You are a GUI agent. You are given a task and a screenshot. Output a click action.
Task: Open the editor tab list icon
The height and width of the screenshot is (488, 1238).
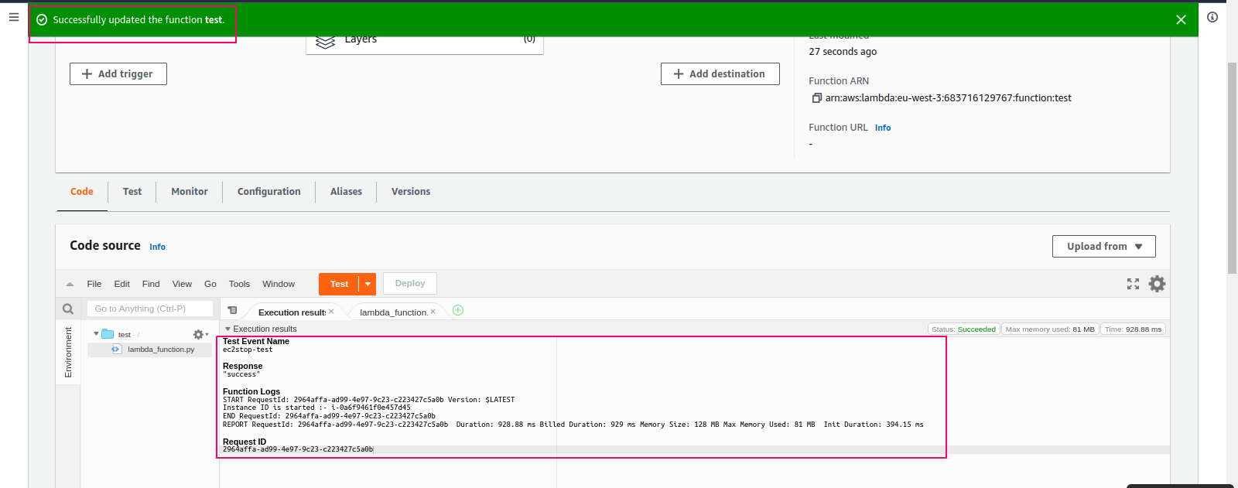[x=232, y=310]
